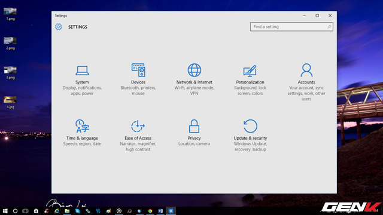This screenshot has height=215, width=383.
Task: Click the Ease of Access category label
Action: [138, 138]
